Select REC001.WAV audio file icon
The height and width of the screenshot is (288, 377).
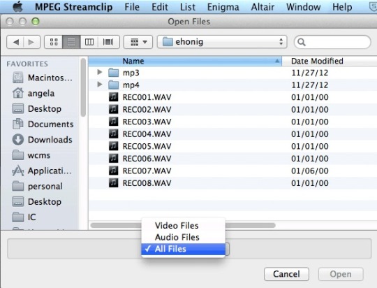(114, 96)
